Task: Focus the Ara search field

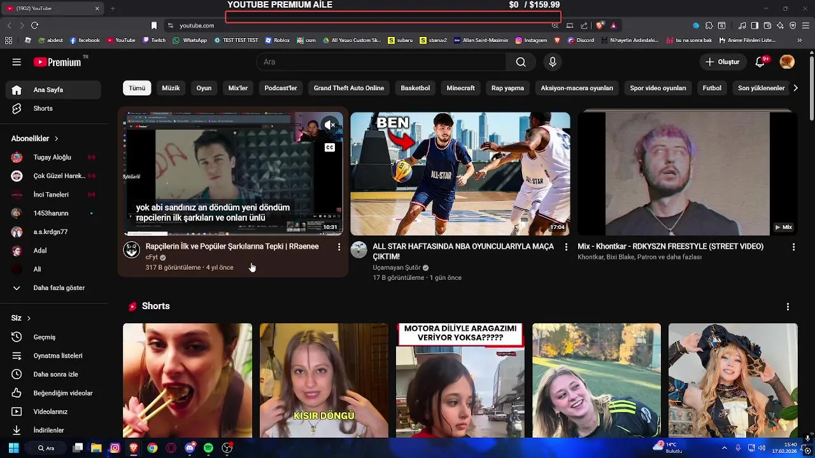Action: tap(381, 62)
